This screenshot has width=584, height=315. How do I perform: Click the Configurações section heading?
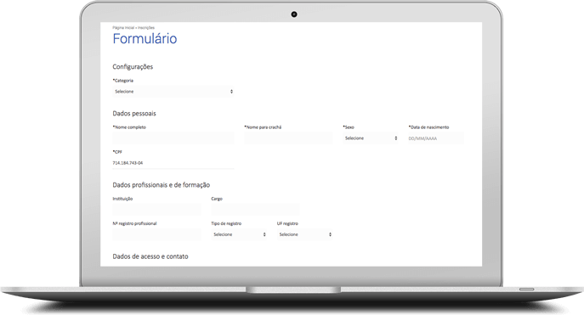[133, 67]
